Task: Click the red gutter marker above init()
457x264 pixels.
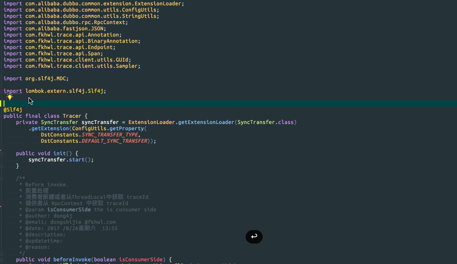Action: point(1,150)
